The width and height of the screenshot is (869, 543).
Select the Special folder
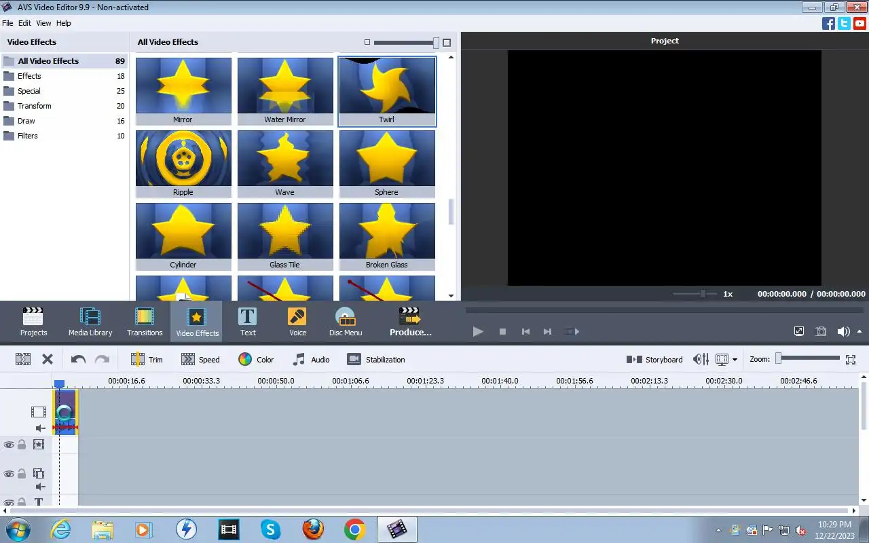64,91
